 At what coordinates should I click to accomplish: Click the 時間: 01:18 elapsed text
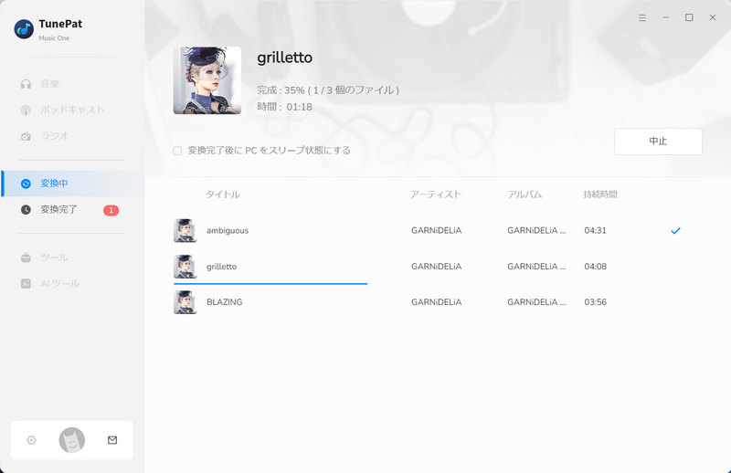[285, 107]
